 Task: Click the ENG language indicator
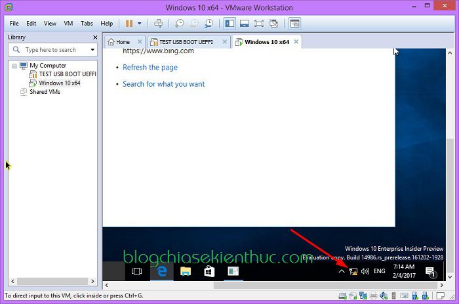click(x=380, y=271)
